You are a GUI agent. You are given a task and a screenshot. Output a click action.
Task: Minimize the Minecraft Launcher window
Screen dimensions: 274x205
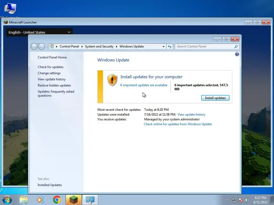(248, 22)
